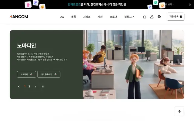Click the microphone app icon in banner
The width and height of the screenshot is (194, 121).
point(28,5)
